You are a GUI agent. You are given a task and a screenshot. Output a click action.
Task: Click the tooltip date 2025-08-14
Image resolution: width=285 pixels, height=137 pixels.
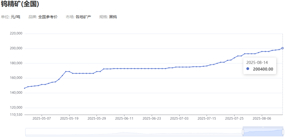[x=257, y=63]
